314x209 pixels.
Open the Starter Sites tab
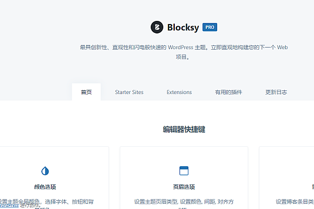pyautogui.click(x=129, y=92)
